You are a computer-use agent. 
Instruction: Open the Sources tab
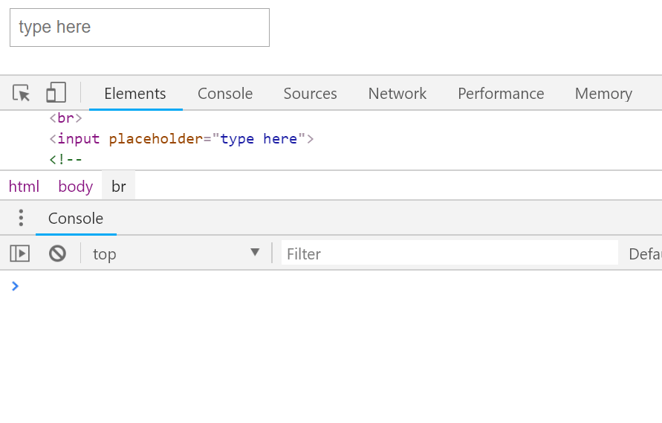click(310, 94)
